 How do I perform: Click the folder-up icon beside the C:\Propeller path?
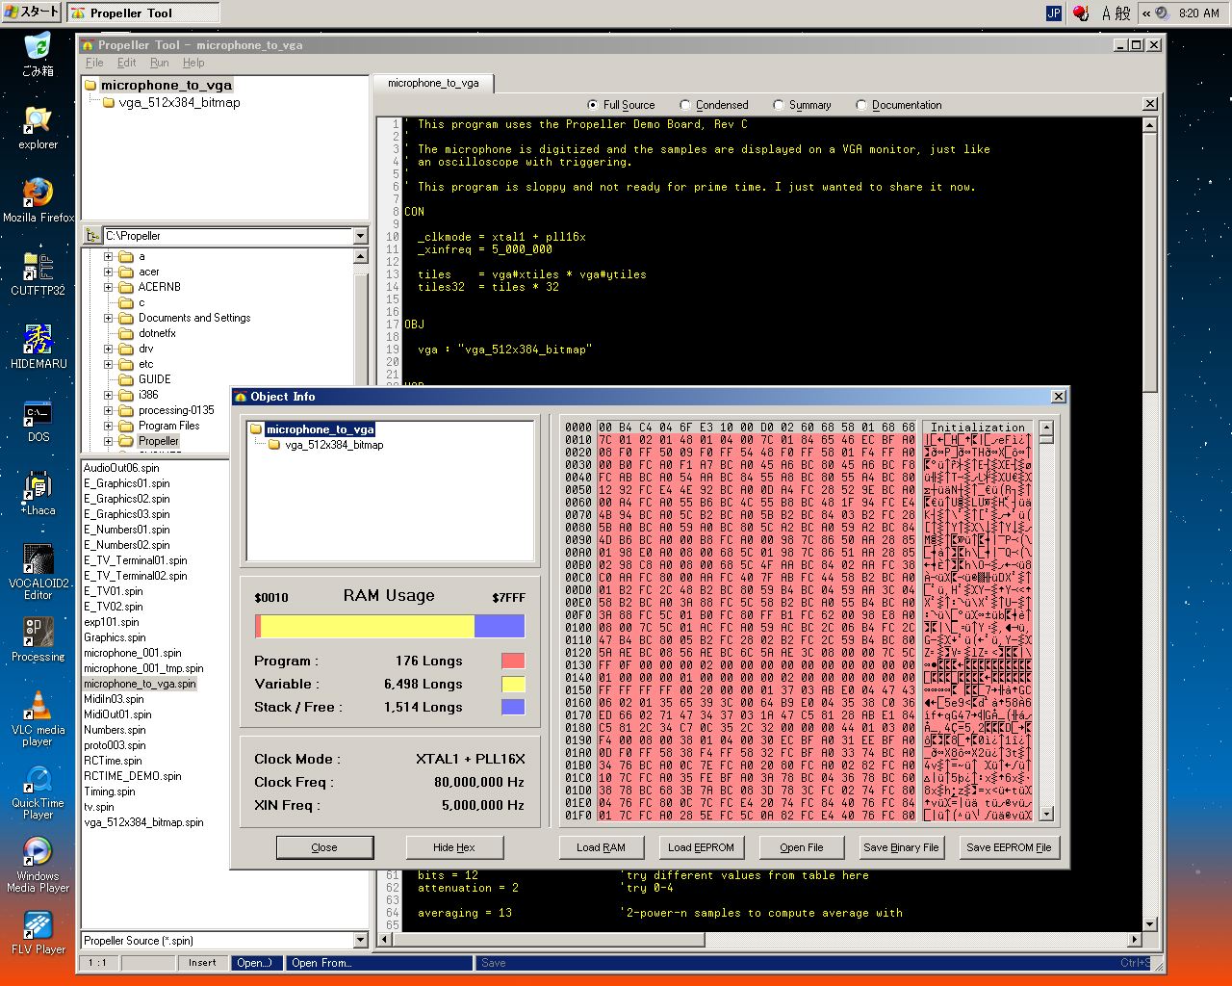click(91, 236)
